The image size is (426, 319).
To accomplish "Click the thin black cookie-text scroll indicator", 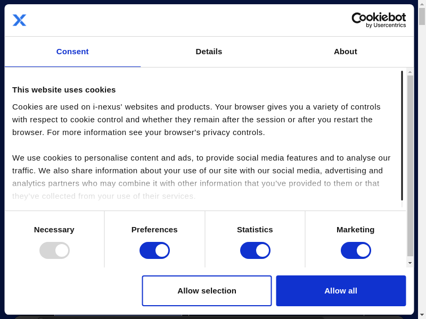I will 402,136.
